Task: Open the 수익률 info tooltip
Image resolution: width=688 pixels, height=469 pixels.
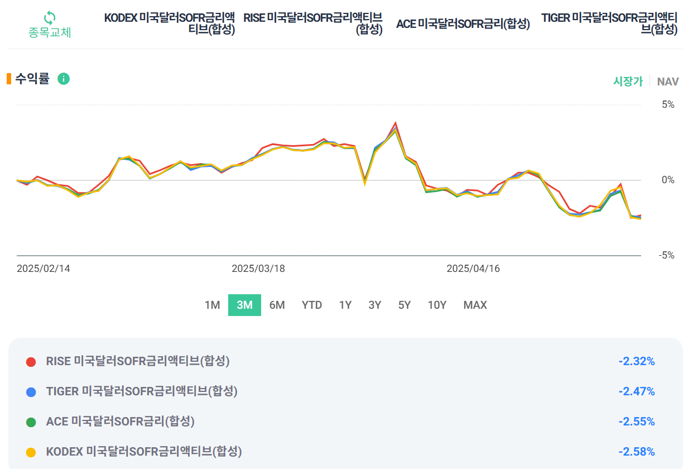Action: 64,79
